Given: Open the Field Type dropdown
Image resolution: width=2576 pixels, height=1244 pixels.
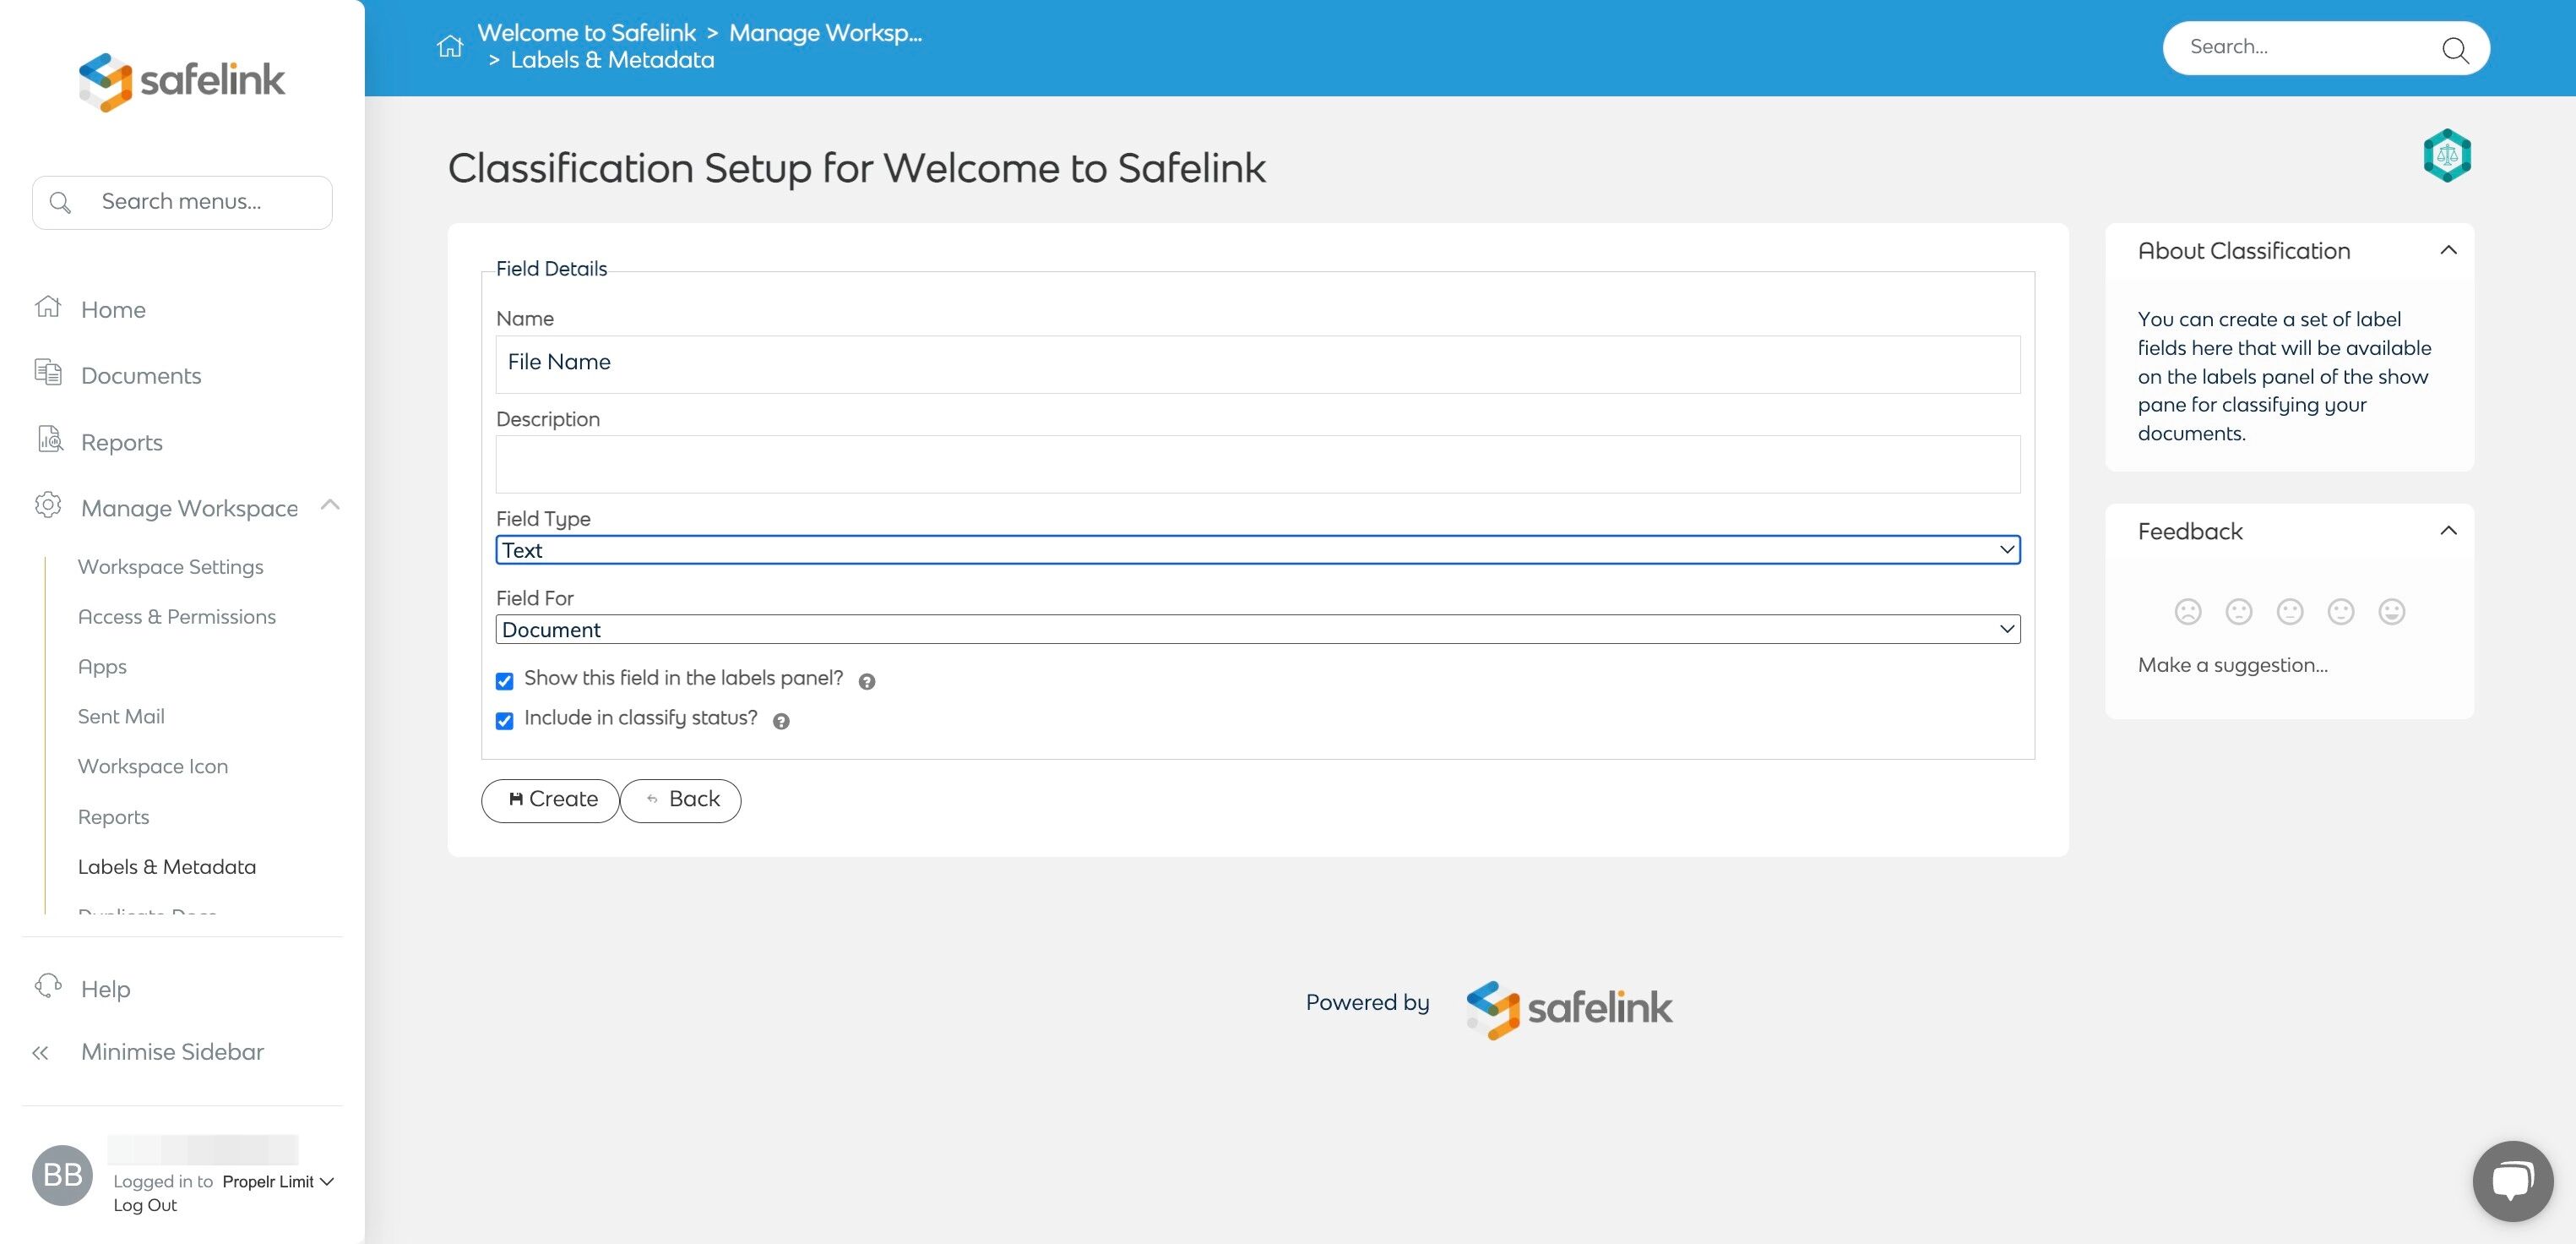Looking at the screenshot, I should [x=1257, y=549].
